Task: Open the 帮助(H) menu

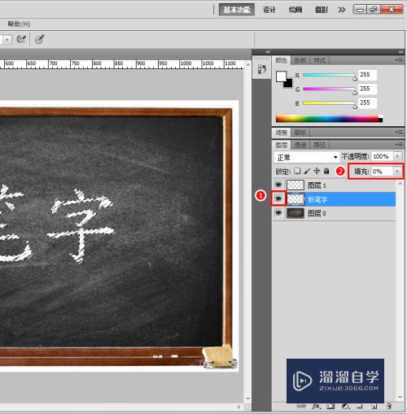Action: pos(19,24)
